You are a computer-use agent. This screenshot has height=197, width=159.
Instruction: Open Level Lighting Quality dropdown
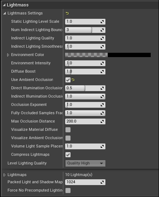tap(85, 163)
